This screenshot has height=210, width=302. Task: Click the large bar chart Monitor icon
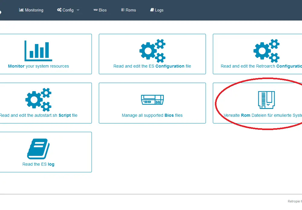coord(38,51)
